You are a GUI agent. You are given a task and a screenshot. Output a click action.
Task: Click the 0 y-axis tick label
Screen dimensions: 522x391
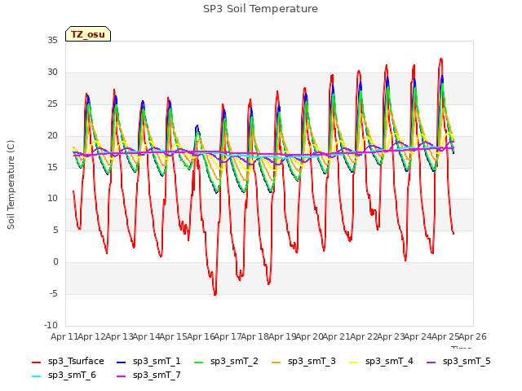[x=55, y=262]
